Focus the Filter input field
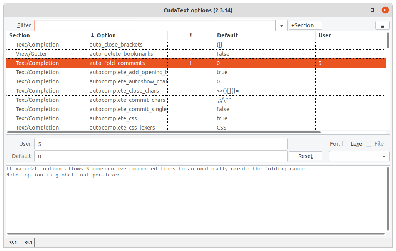Viewport: 396px width, 251px height. 155,25
